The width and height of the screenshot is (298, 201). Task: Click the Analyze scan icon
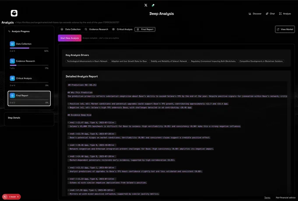280,14
